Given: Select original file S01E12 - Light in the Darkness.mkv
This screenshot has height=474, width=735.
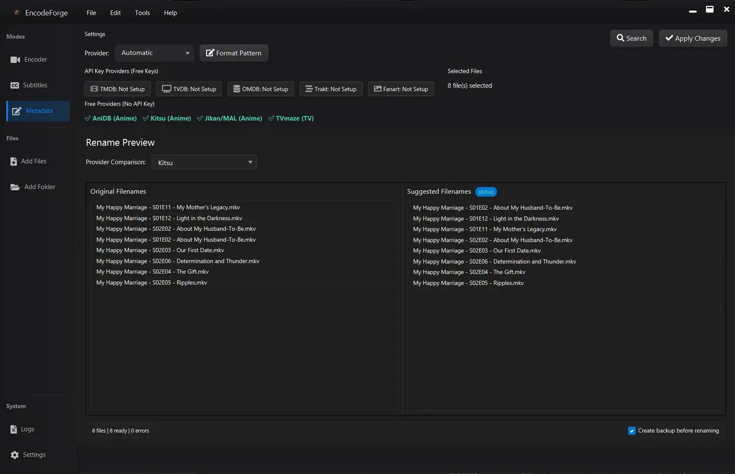Looking at the screenshot, I should click(x=169, y=219).
